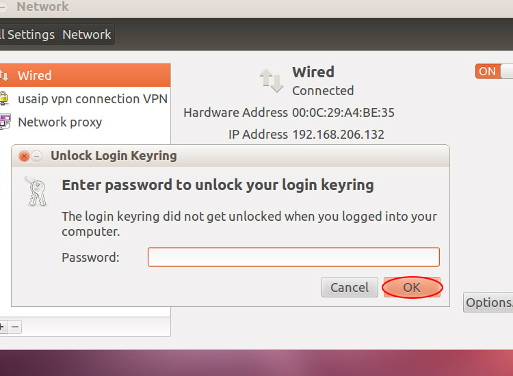Click the Network proxy icon in sidebar

[5, 122]
